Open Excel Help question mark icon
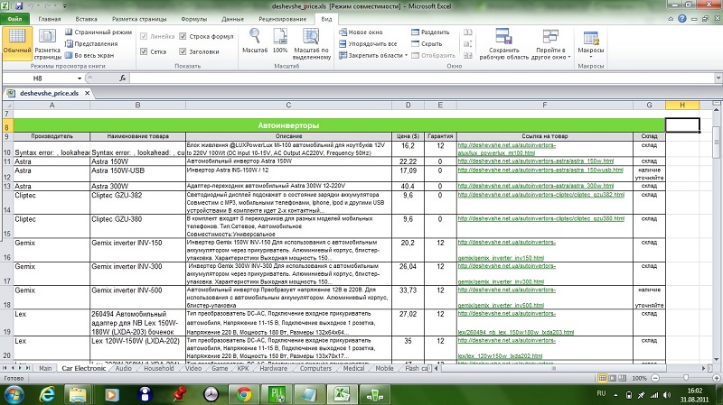Viewport: 723px width, 405px height. coord(682,18)
